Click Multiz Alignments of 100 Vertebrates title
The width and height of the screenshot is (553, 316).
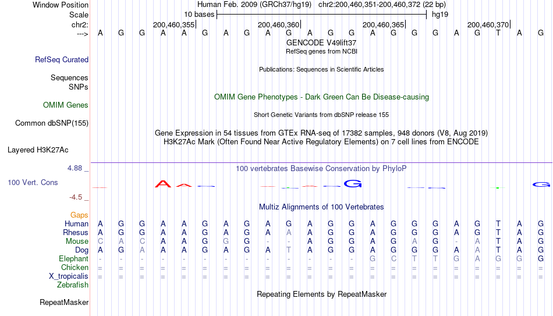pyautogui.click(x=321, y=207)
